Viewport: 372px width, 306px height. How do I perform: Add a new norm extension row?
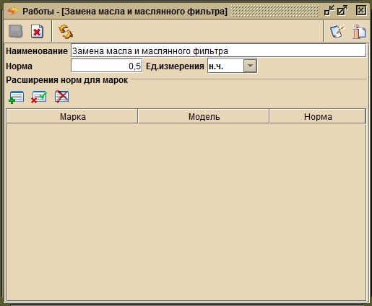(16, 97)
